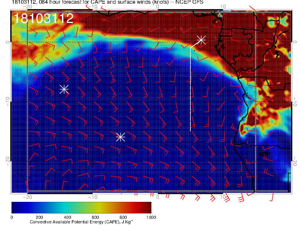
Task: Click the '-10' latitude label on the left axis
Action: 8,102
